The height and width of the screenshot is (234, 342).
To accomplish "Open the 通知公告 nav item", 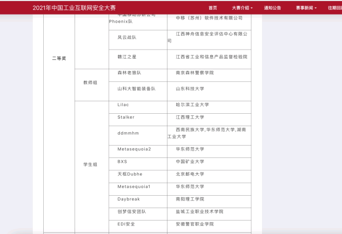I will pyautogui.click(x=272, y=8).
